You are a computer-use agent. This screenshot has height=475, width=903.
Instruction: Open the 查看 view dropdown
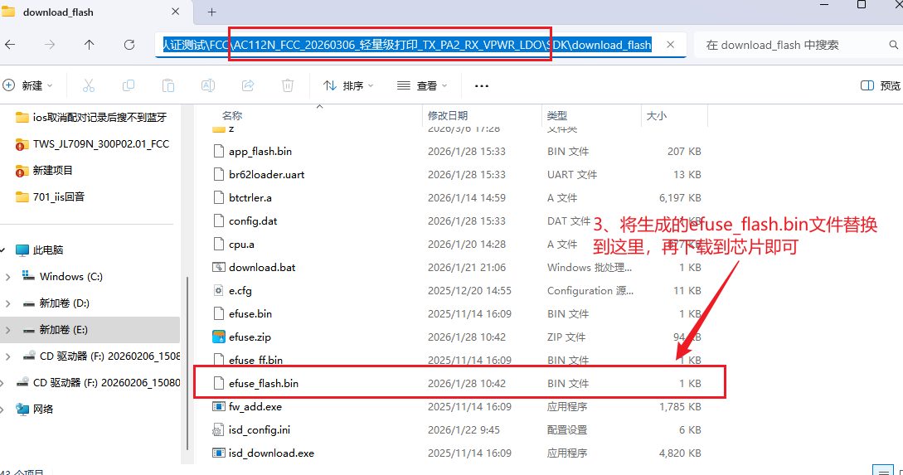(x=422, y=85)
